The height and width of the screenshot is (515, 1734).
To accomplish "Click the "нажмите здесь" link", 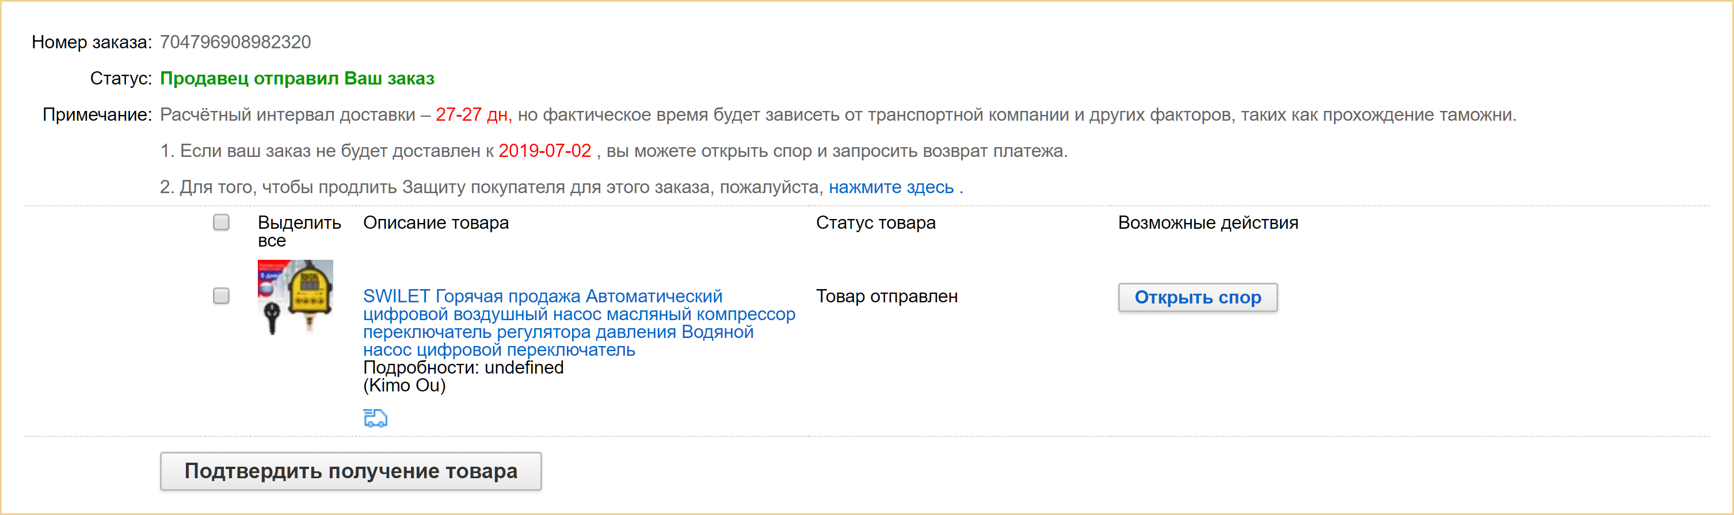I will tap(890, 187).
